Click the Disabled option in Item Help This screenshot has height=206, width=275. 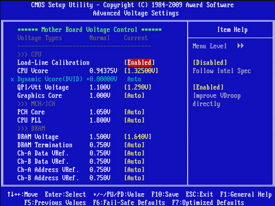click(210, 62)
